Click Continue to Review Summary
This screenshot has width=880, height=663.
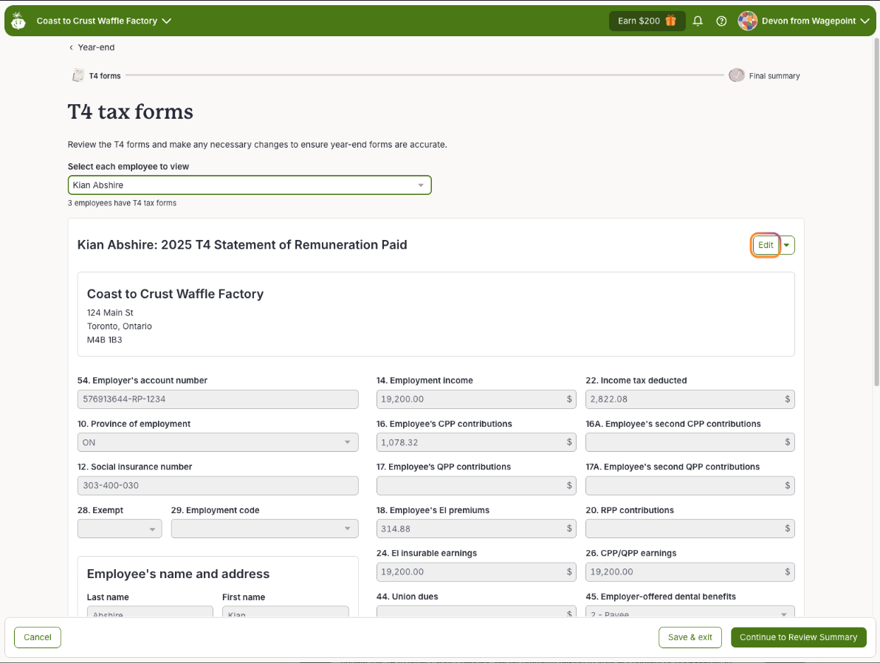(798, 637)
